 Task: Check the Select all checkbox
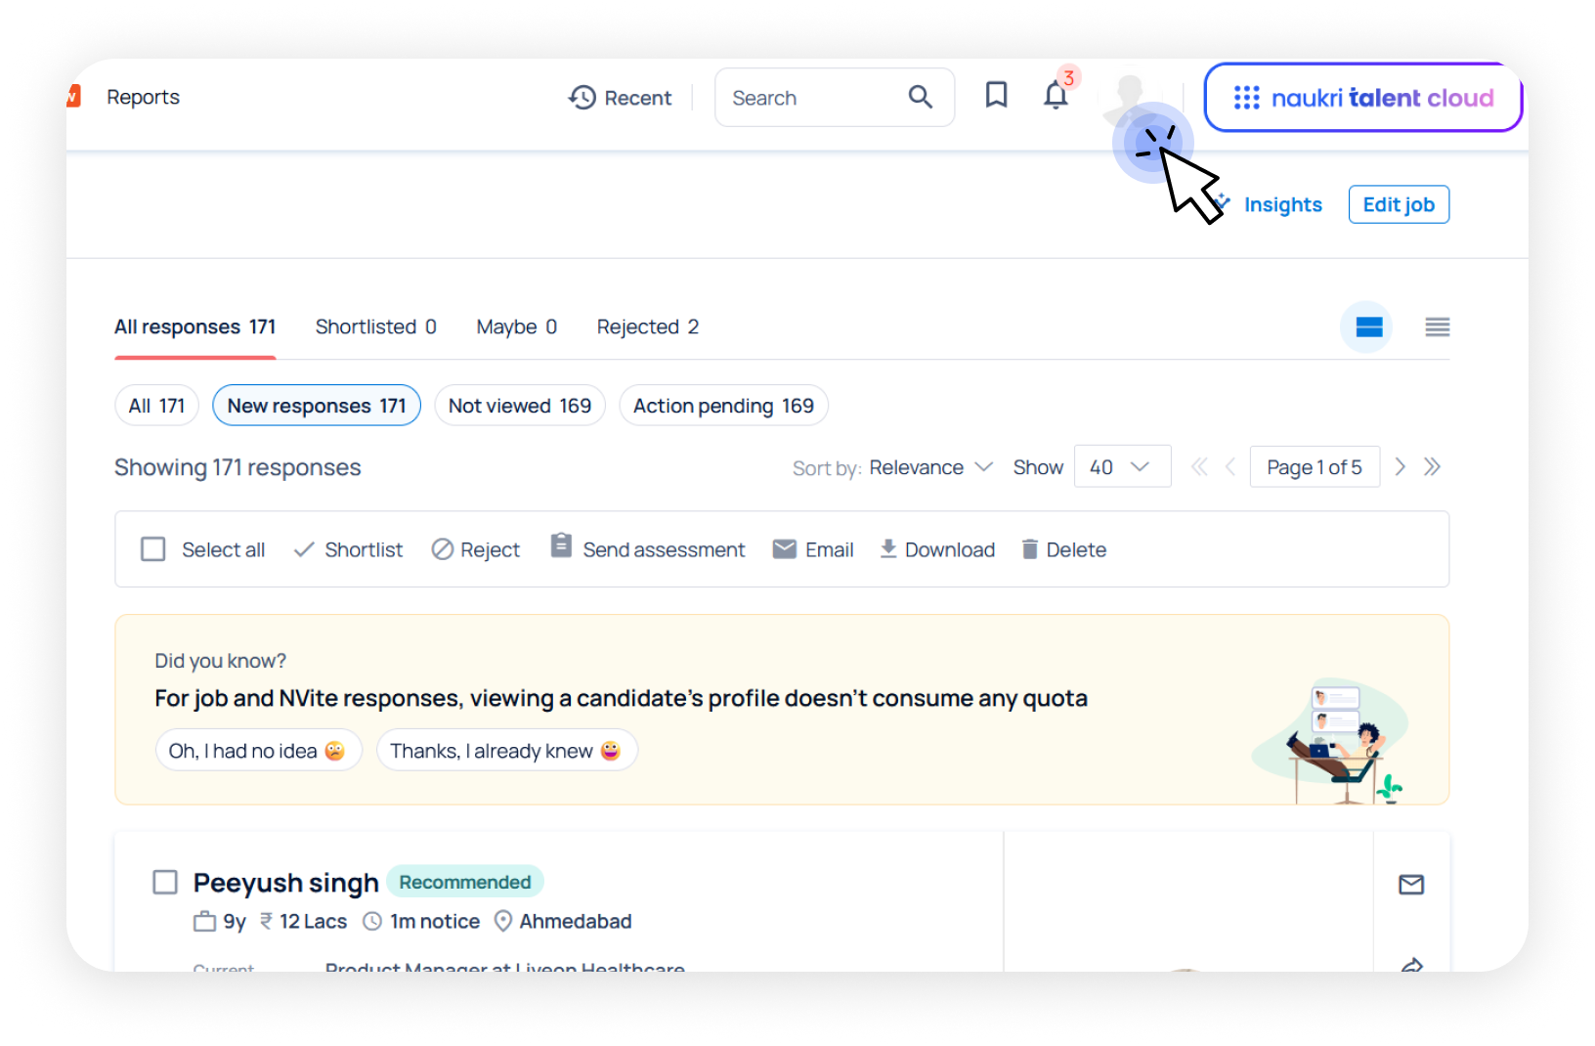point(153,549)
